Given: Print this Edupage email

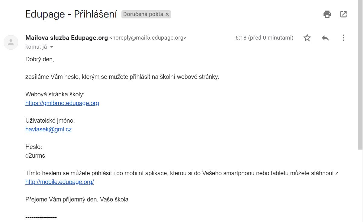Looking at the screenshot, I should [327, 14].
